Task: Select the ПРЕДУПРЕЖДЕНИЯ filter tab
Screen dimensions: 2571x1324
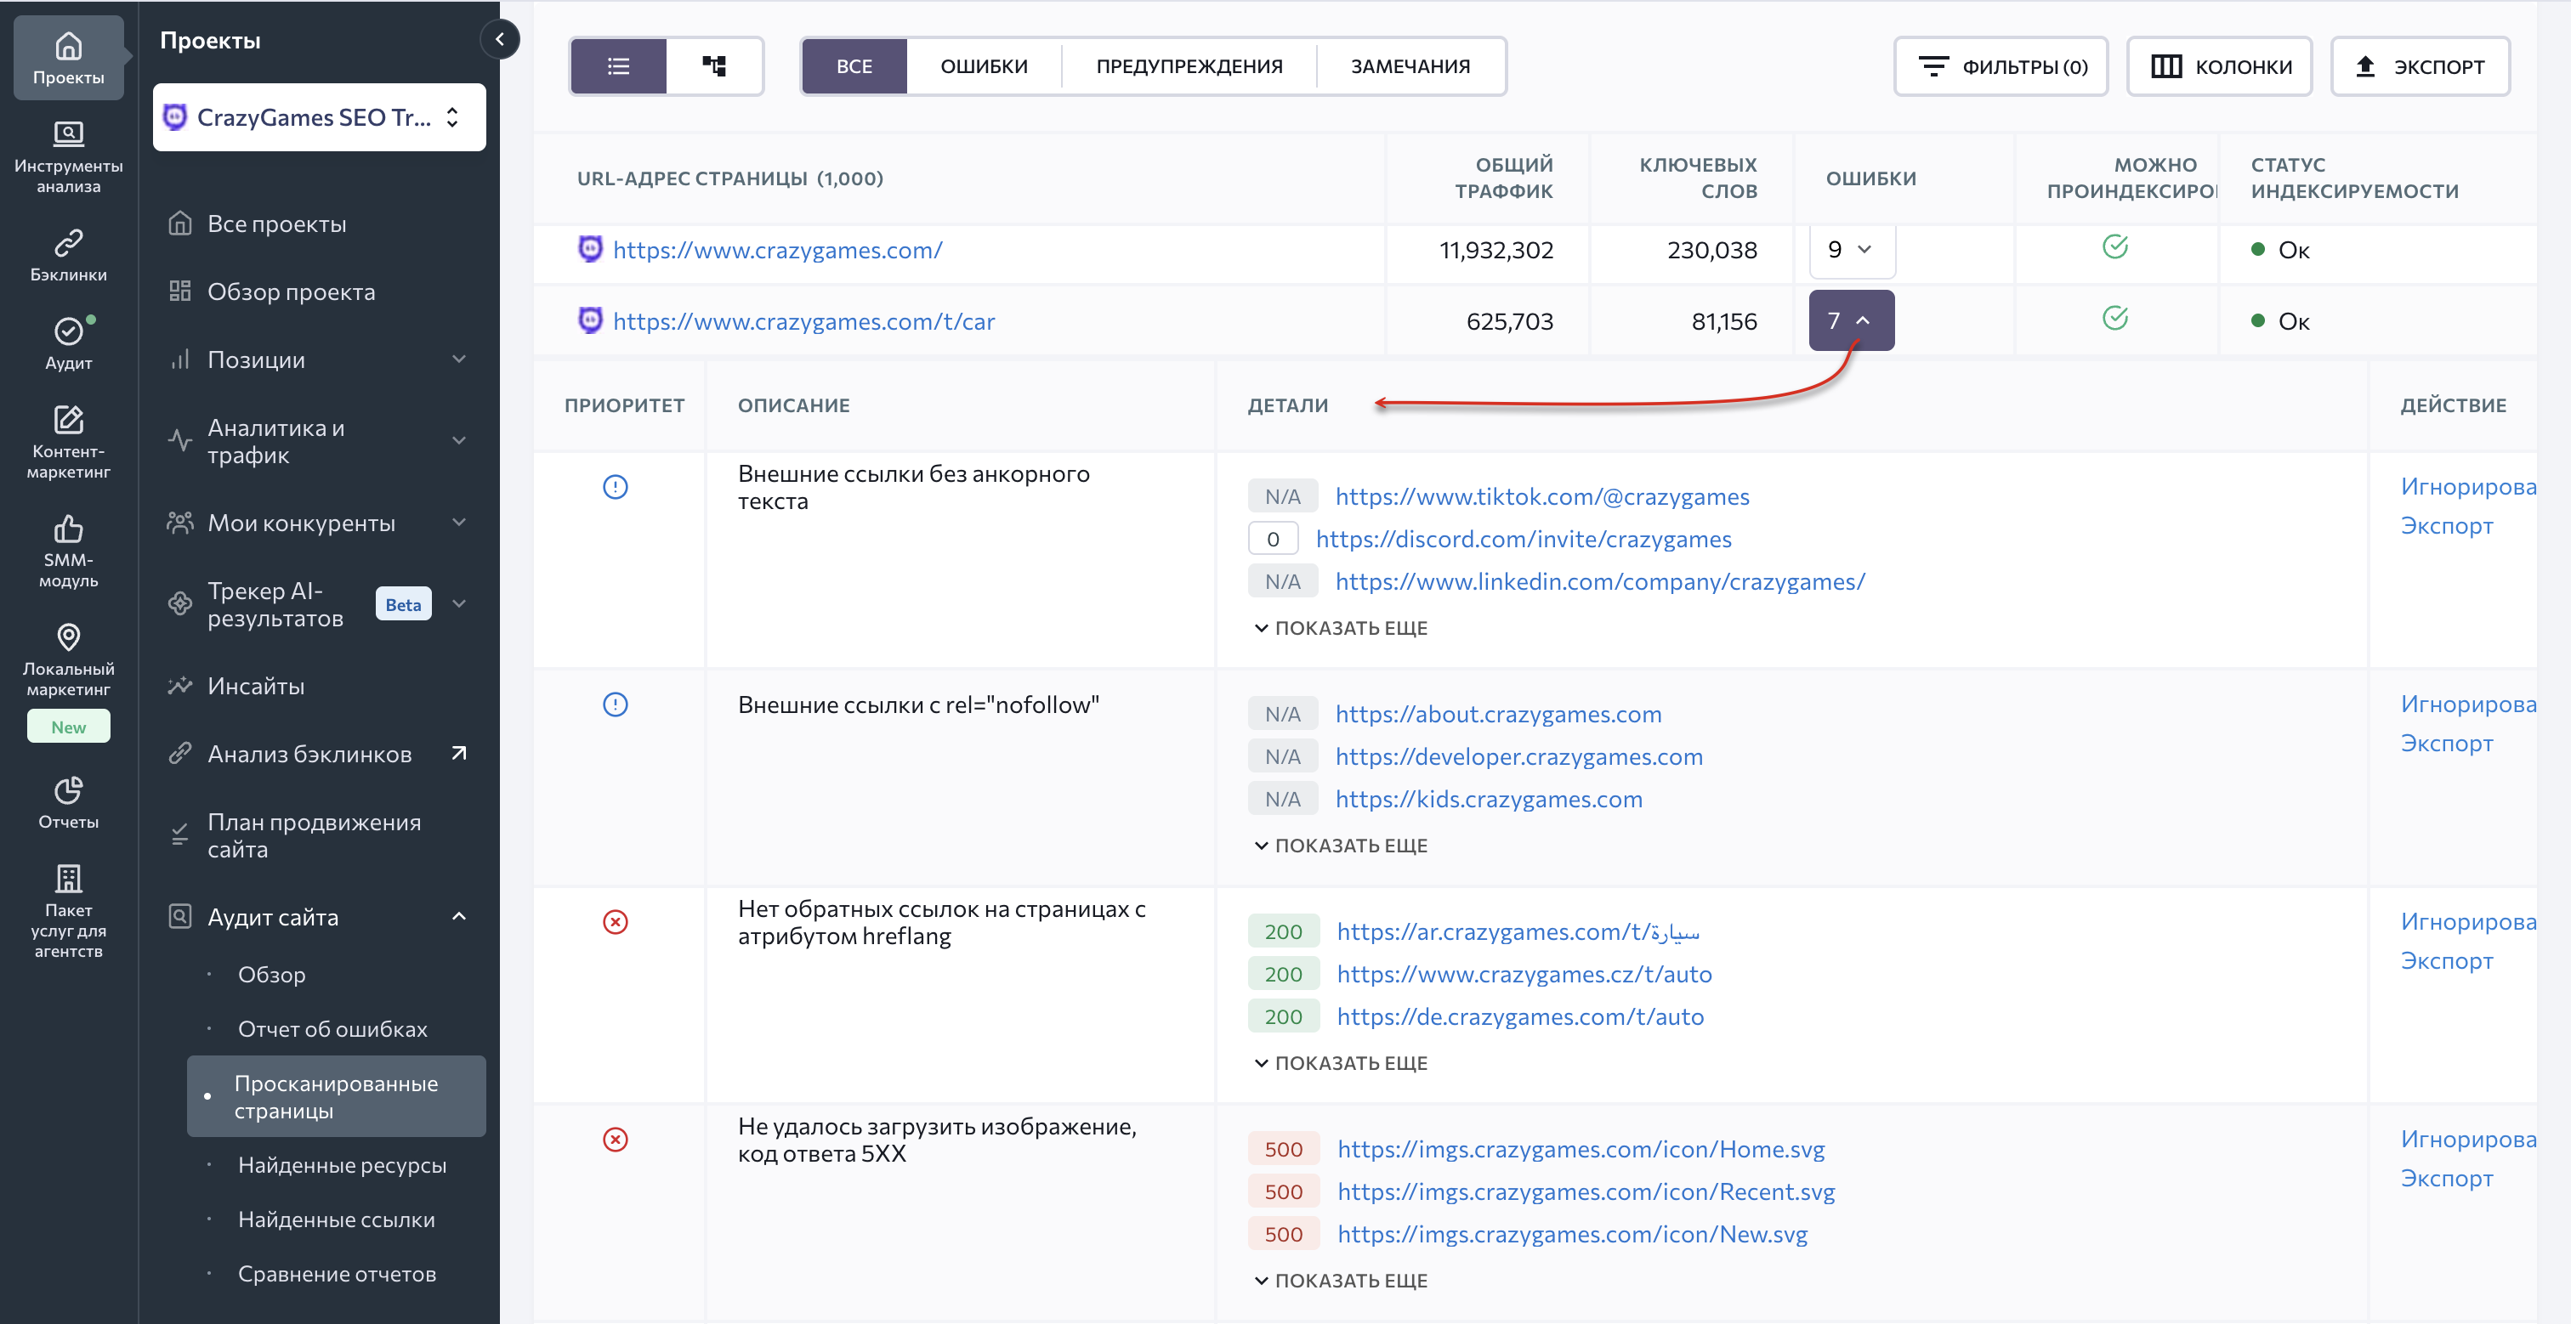Action: tap(1189, 65)
